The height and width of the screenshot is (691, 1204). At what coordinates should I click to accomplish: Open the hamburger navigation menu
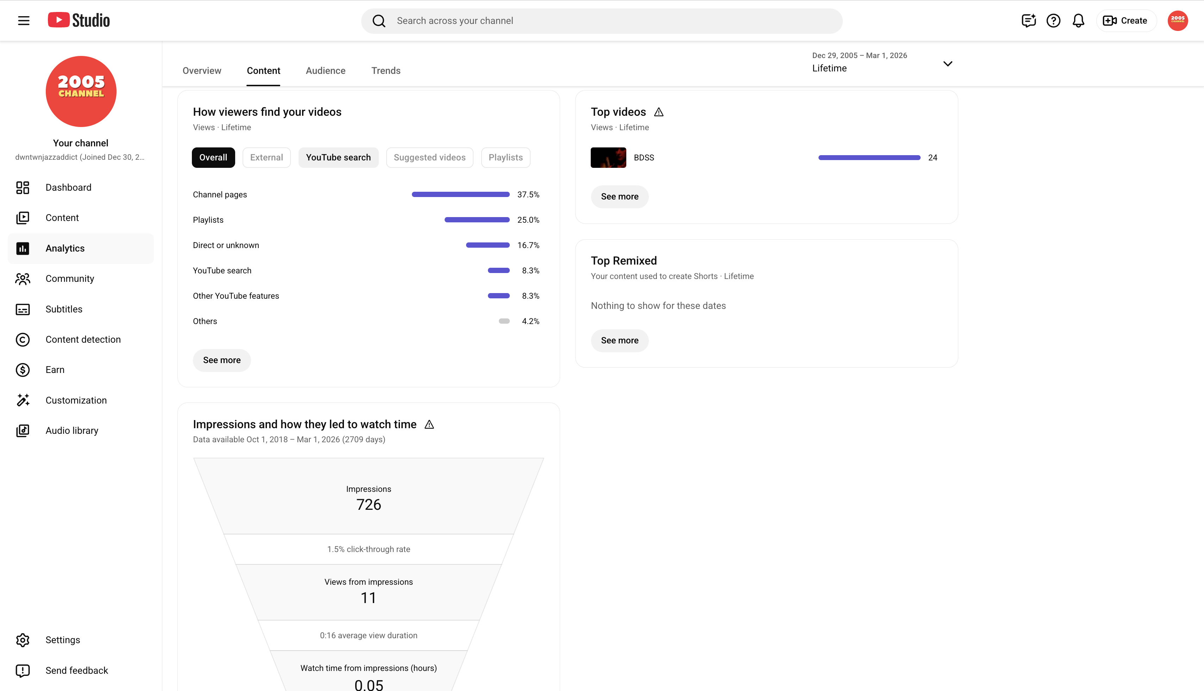click(24, 20)
